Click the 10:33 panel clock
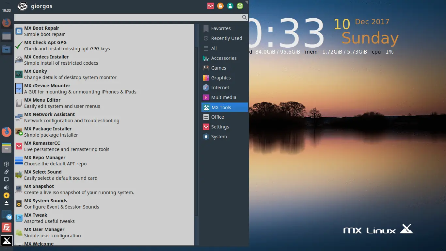446x251 pixels. pyautogui.click(x=7, y=10)
